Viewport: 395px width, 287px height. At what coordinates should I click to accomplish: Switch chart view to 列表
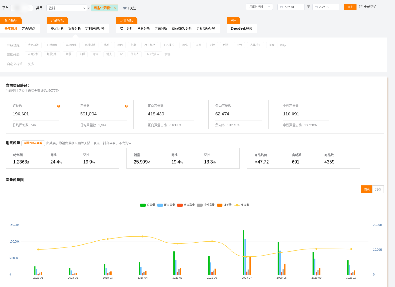(378, 189)
